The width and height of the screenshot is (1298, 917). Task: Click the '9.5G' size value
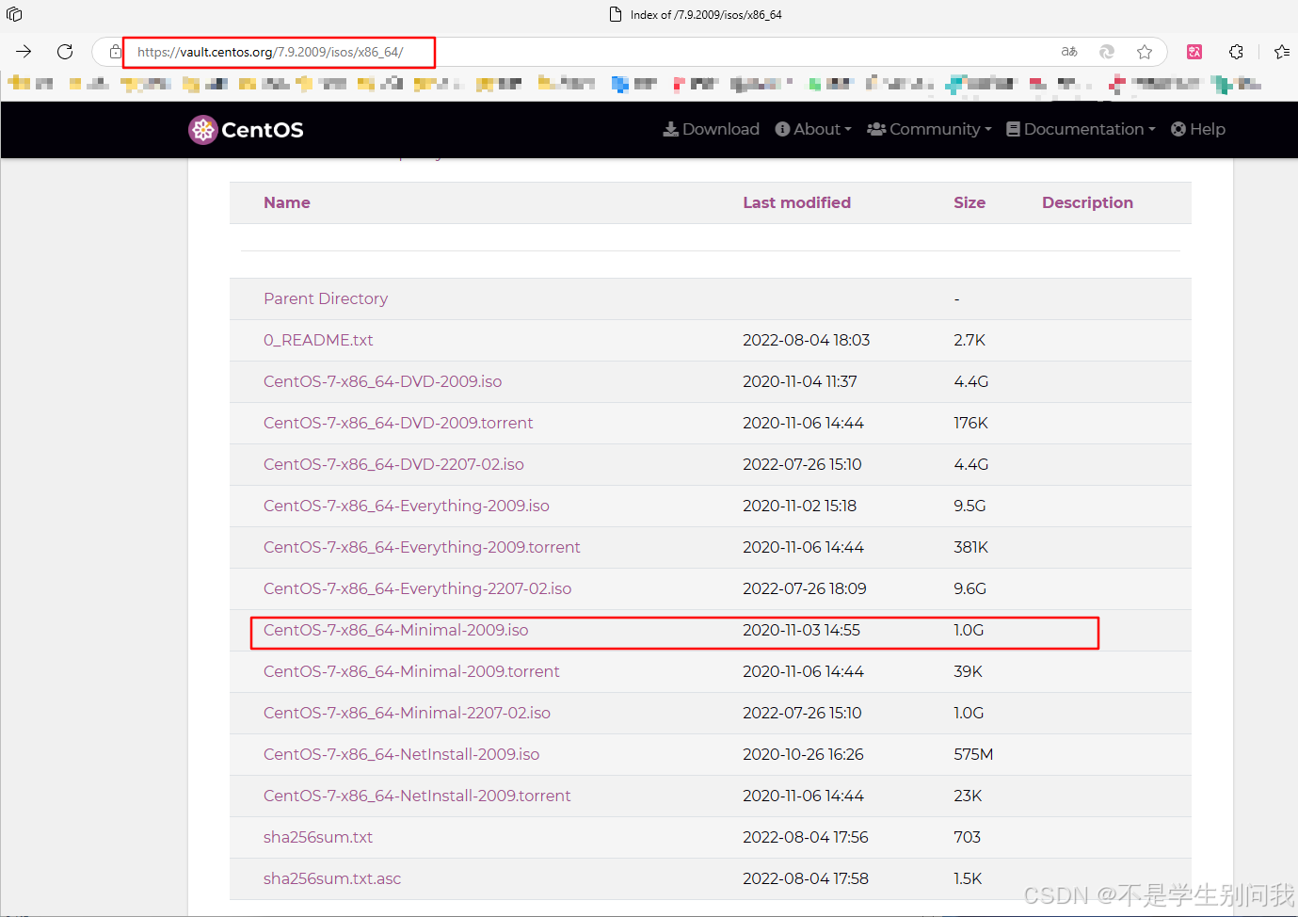(969, 506)
